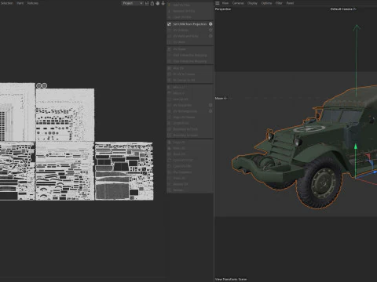The height and width of the screenshot is (282, 377).
Task: Click the viewport hamburger menu icon
Action: point(218,3)
